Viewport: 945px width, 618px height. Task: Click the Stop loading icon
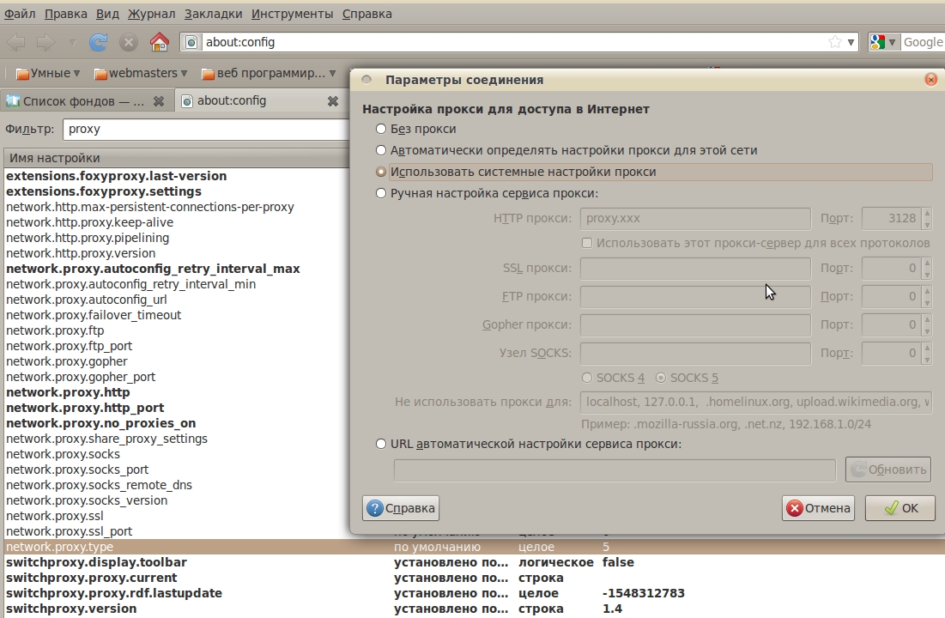pyautogui.click(x=129, y=42)
